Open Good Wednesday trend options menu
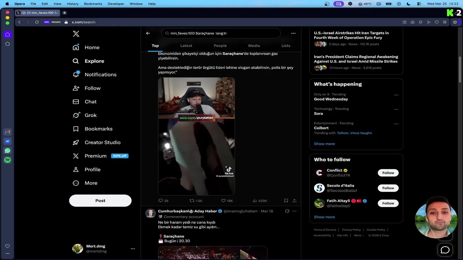Screen dimensions: 463x260 [x=396, y=95]
